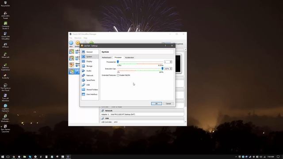Click VM preview thumbnail in VirtualBox Manager
This screenshot has width=283, height=159.
click(x=178, y=64)
